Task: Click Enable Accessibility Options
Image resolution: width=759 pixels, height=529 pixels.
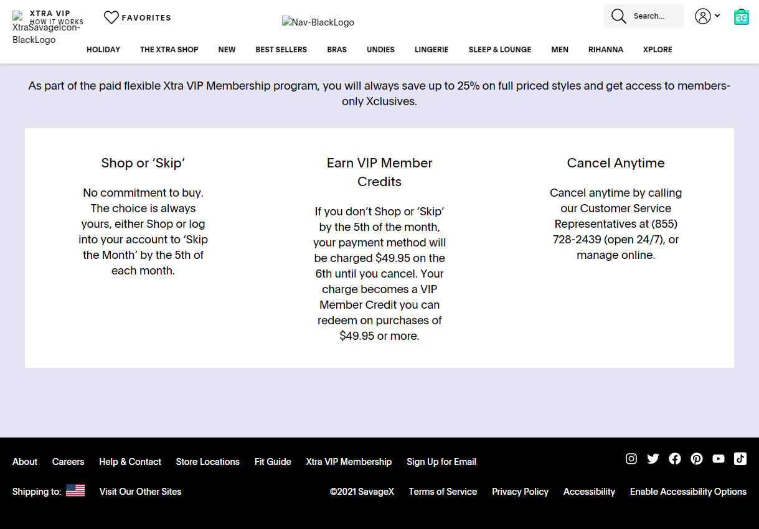Action: [x=688, y=492]
